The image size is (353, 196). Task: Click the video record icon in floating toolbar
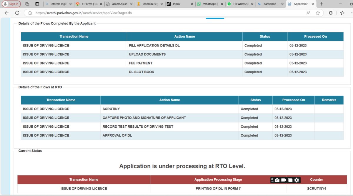[284, 180]
